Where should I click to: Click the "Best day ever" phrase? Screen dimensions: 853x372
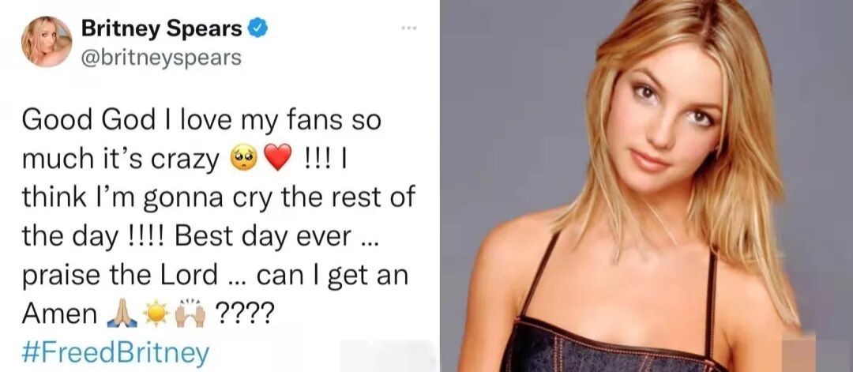coord(263,237)
